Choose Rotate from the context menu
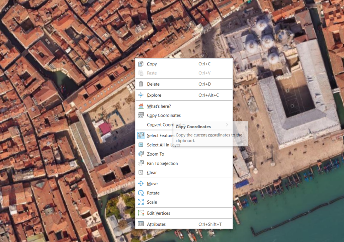This screenshot has width=344, height=242. click(184, 193)
